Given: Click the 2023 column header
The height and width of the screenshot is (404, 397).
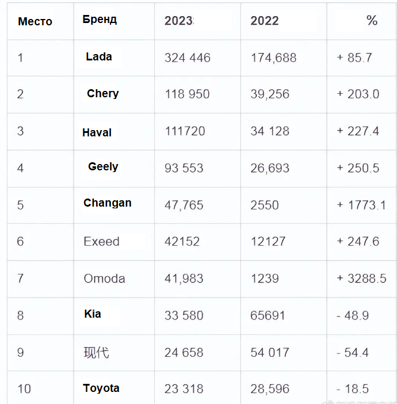Looking at the screenshot, I should pos(179,21).
